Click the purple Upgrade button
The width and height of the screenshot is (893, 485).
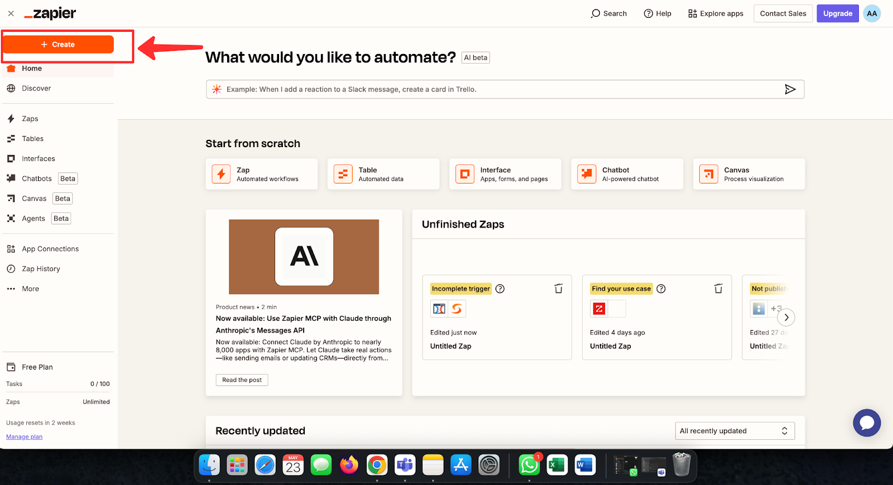(x=838, y=13)
